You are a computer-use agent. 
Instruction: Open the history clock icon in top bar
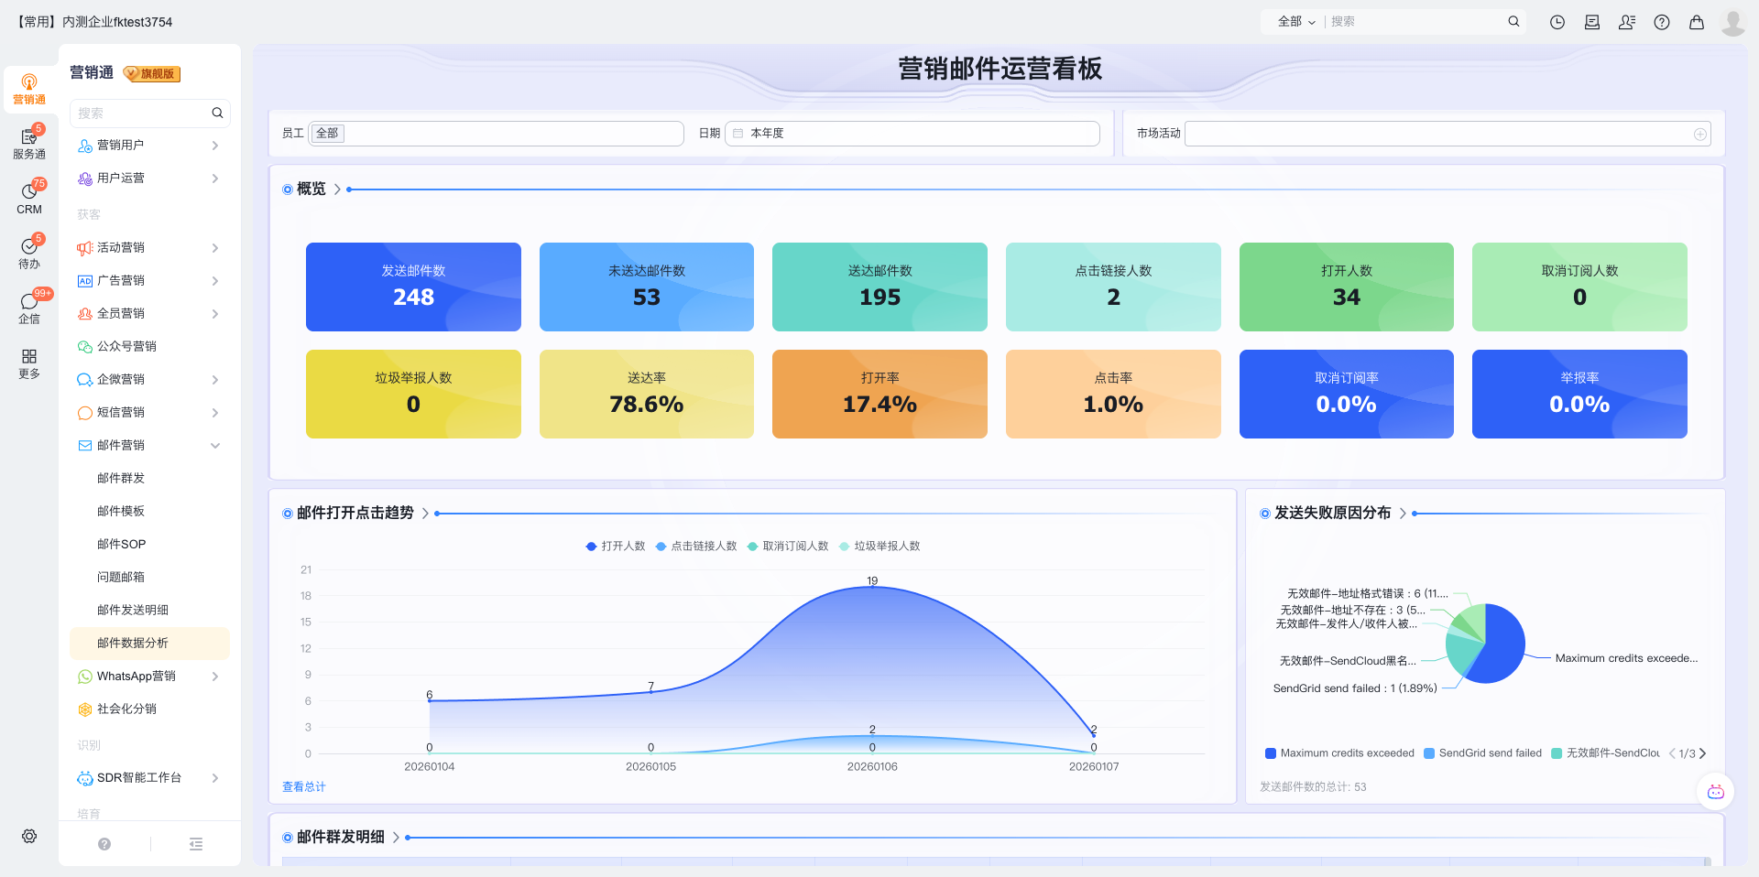pos(1557,22)
